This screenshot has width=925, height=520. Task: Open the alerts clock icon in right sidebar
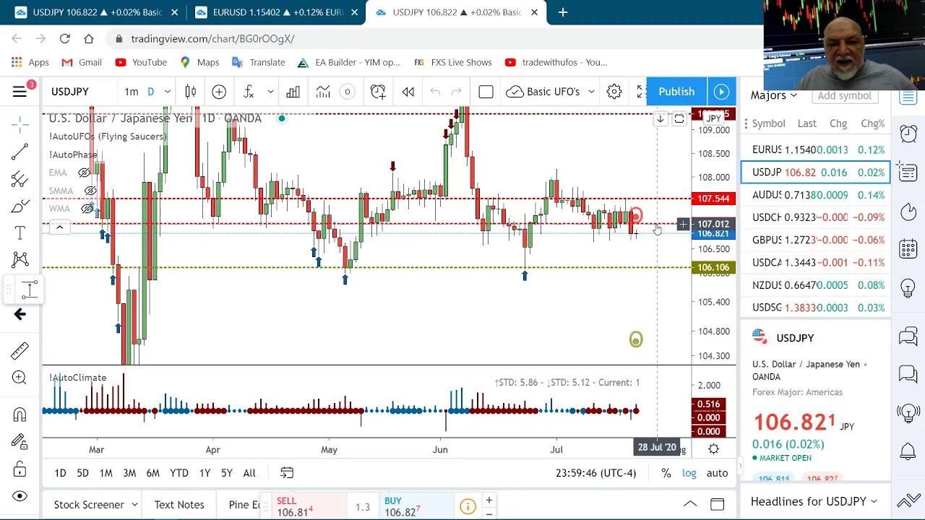[x=908, y=133]
